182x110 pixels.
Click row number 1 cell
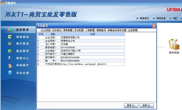(x=41, y=38)
